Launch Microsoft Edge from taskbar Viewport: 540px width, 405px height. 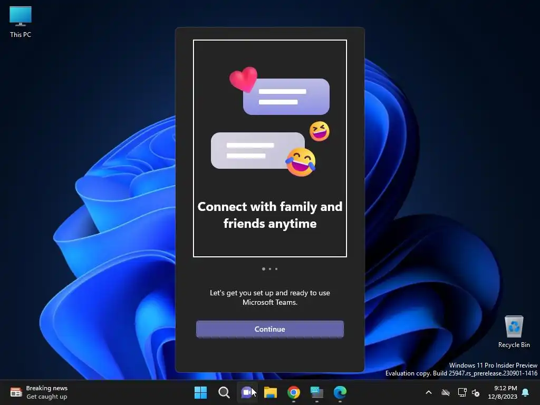340,392
